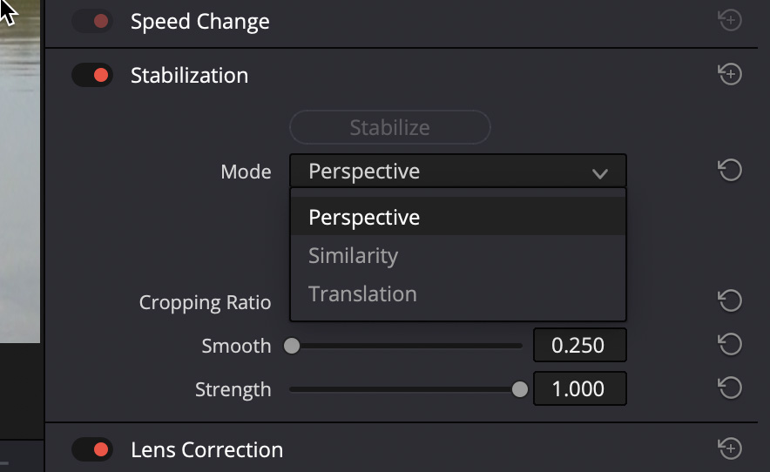Click the Smooth slider handle
This screenshot has width=770, height=472.
(x=292, y=346)
